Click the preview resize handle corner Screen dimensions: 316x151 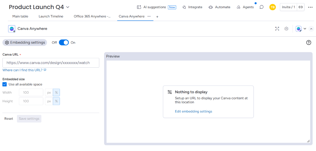(308, 141)
